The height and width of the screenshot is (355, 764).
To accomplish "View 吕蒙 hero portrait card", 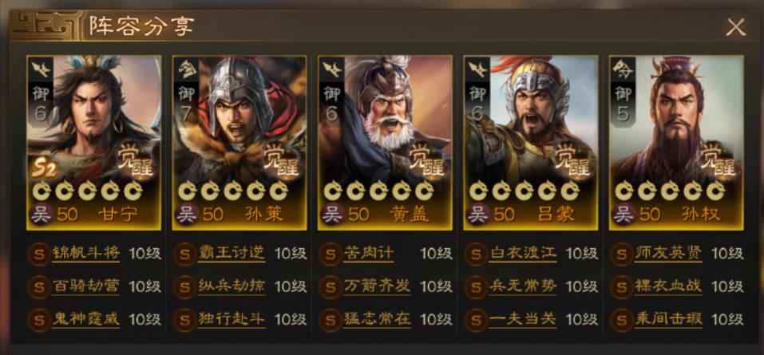I will [x=531, y=143].
